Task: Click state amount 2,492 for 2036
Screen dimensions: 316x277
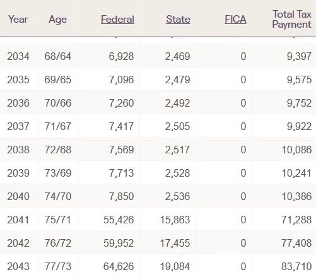Action: point(177,103)
